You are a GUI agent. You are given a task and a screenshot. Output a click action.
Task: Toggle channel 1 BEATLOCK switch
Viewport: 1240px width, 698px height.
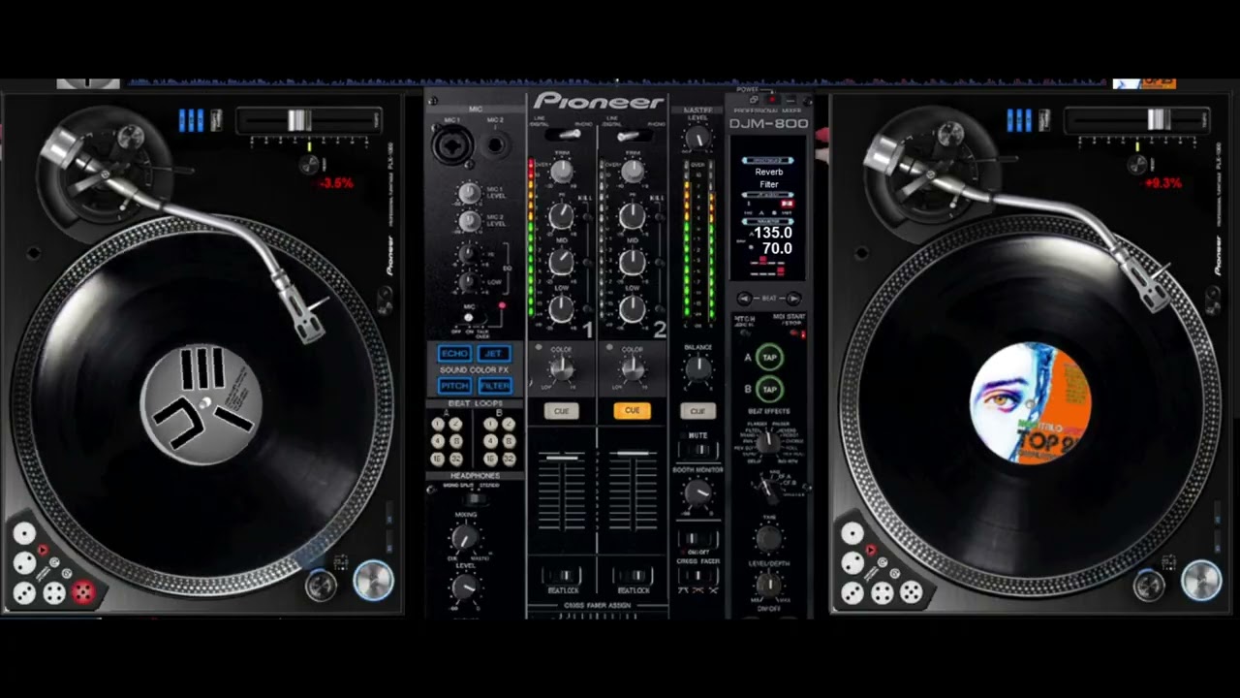[x=562, y=575]
